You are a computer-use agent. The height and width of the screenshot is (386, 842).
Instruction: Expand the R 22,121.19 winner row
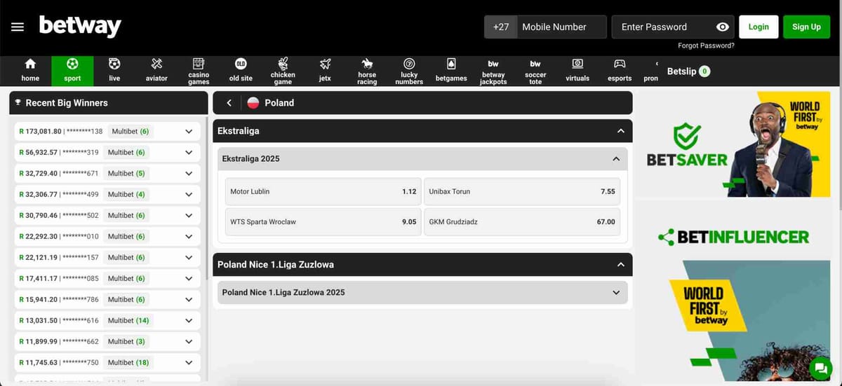(x=189, y=257)
